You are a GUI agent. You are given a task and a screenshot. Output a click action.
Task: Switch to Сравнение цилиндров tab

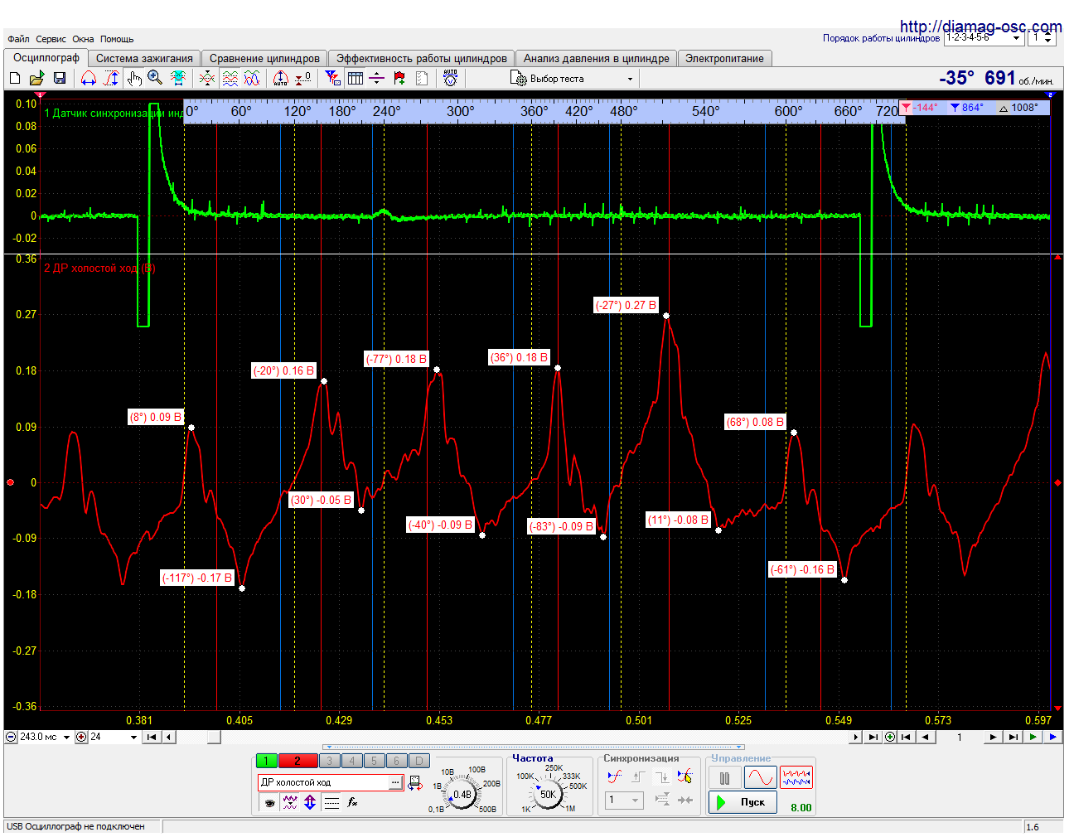[x=264, y=58]
